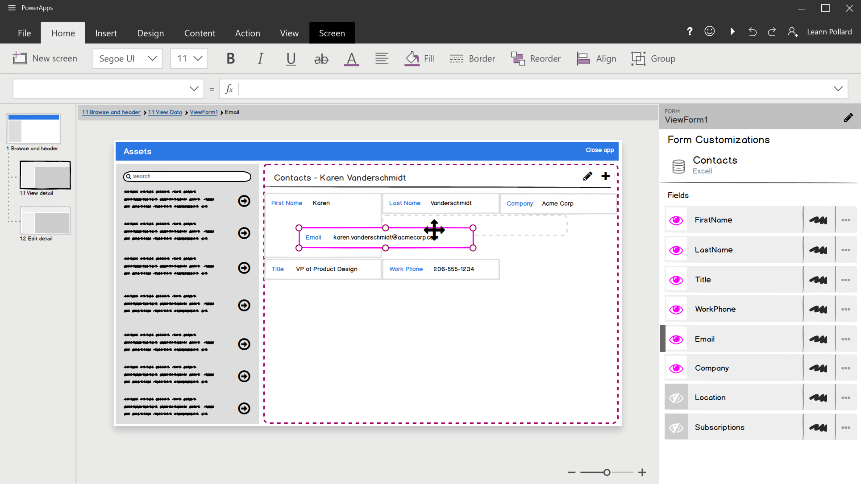Screen dimensions: 861x484
Task: Hide the Title field
Action: coord(676,280)
